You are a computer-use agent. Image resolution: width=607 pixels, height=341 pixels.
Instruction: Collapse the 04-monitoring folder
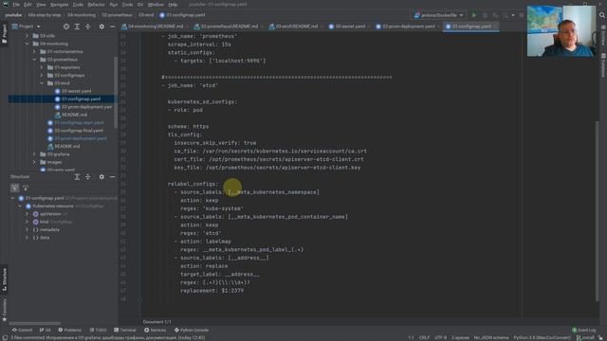pos(28,44)
